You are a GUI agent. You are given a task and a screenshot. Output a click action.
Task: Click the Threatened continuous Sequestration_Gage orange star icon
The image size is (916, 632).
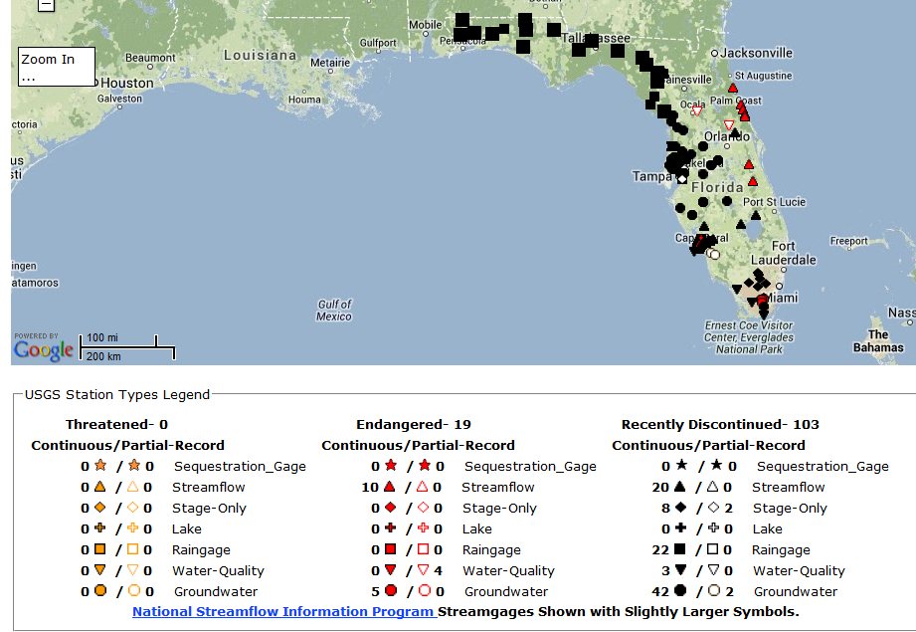(100, 466)
